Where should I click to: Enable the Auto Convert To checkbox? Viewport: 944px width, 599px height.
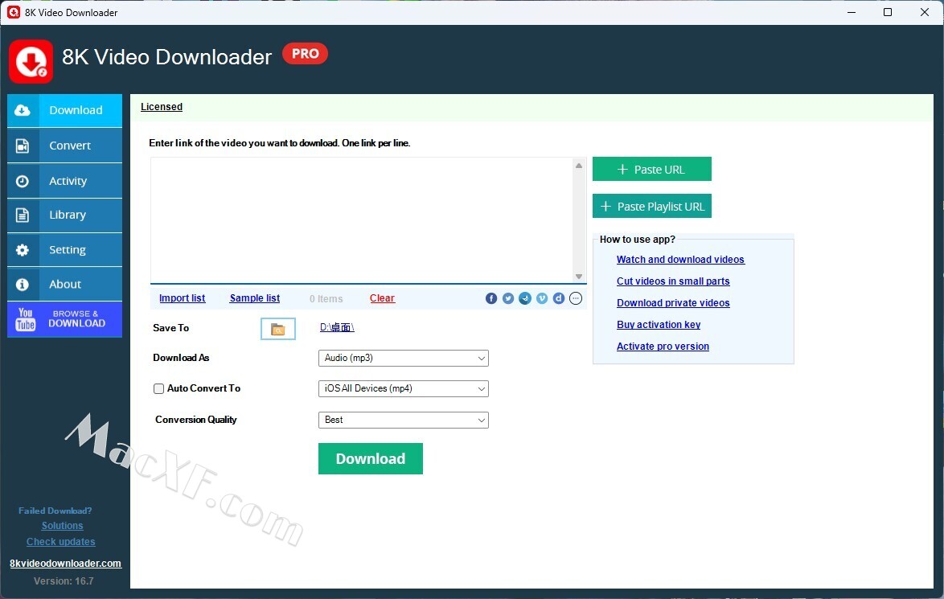159,389
